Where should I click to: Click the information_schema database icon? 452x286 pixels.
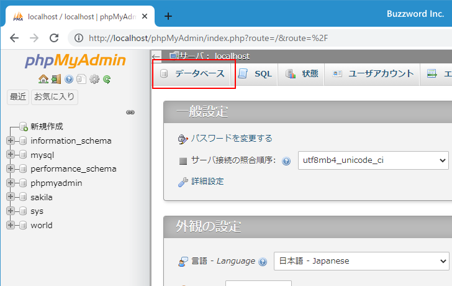[x=23, y=141]
